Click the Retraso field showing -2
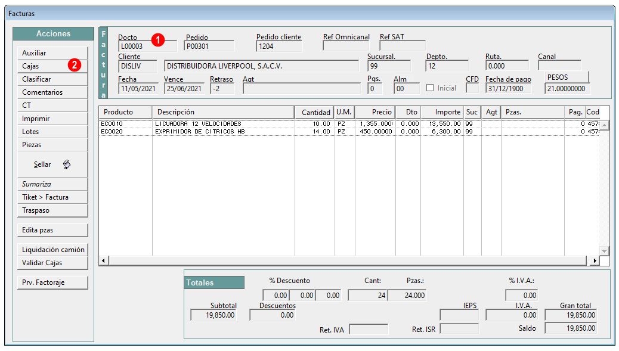Viewport: 619px width, 351px height. (x=222, y=88)
